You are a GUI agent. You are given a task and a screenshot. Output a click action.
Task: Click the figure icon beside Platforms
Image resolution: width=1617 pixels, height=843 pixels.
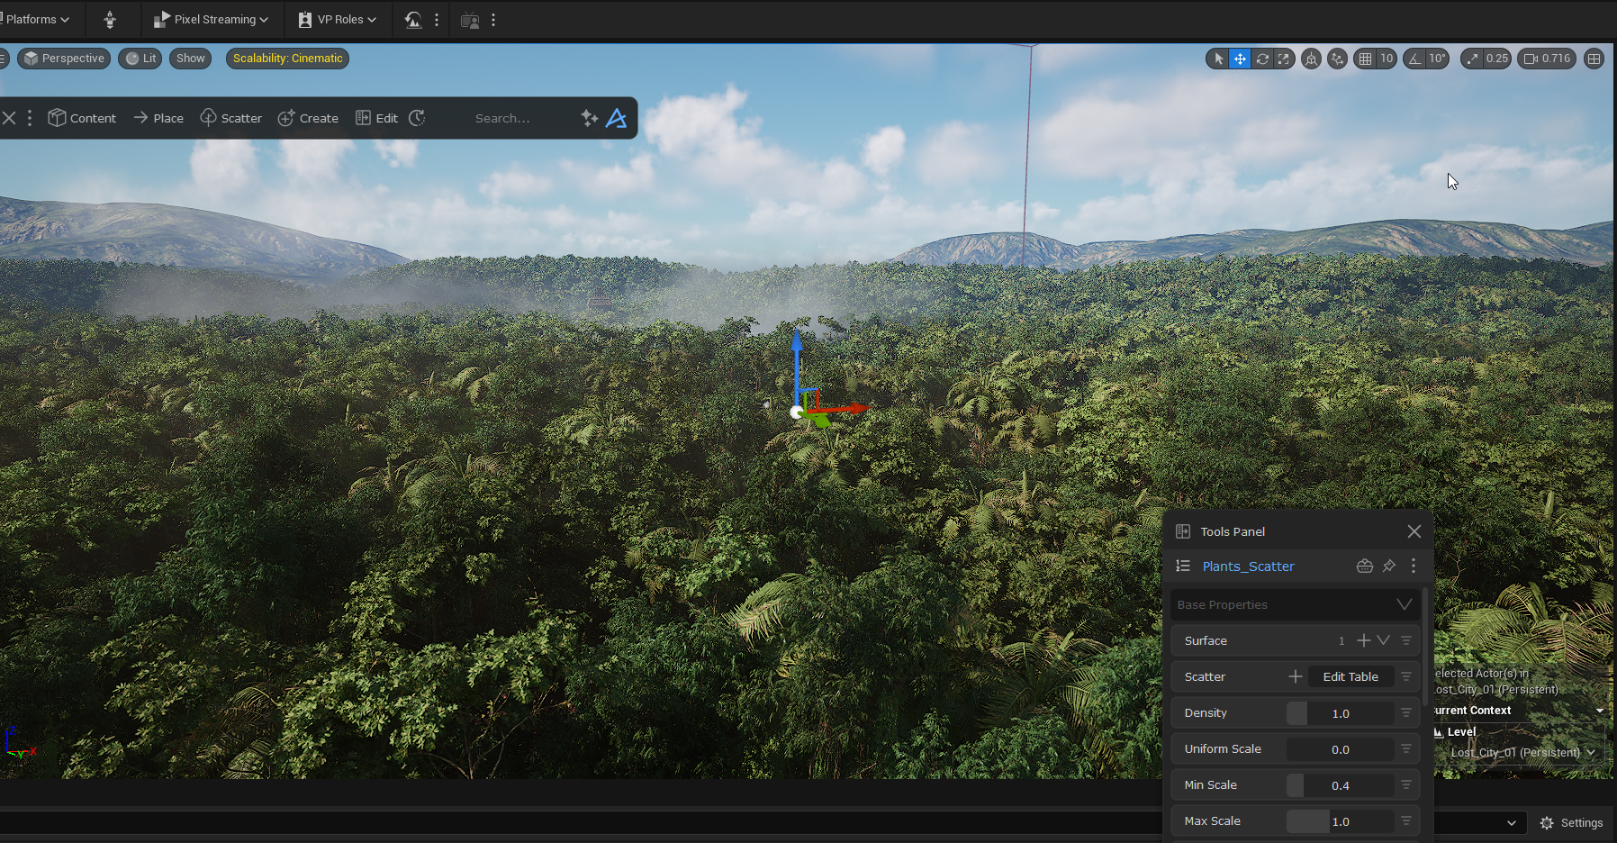point(110,19)
